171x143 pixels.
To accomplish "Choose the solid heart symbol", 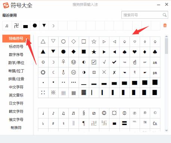I will [x=134, y=52].
